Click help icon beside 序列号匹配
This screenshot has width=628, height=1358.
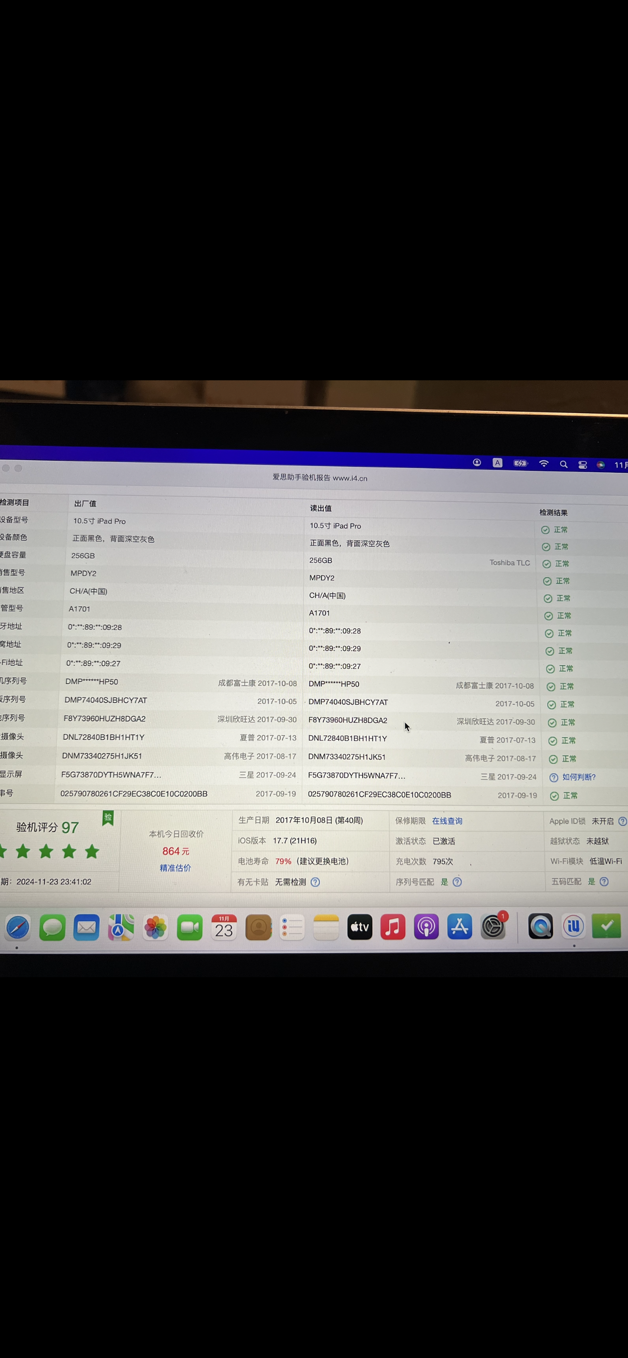457,882
